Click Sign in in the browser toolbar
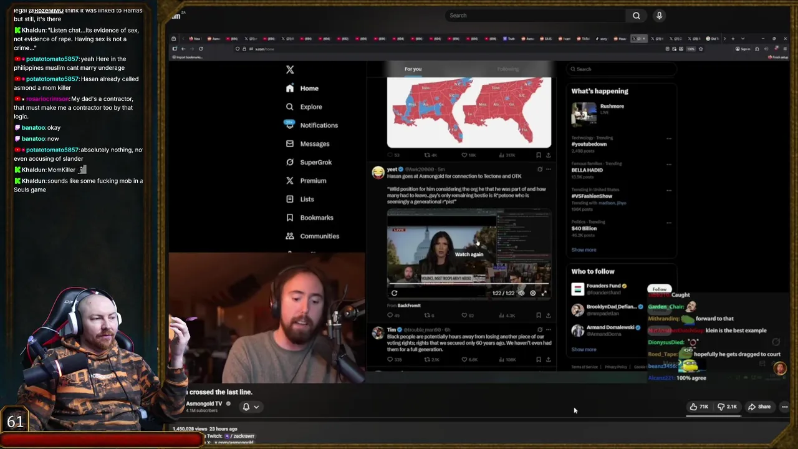Image resolution: width=798 pixels, height=449 pixels. (x=743, y=49)
